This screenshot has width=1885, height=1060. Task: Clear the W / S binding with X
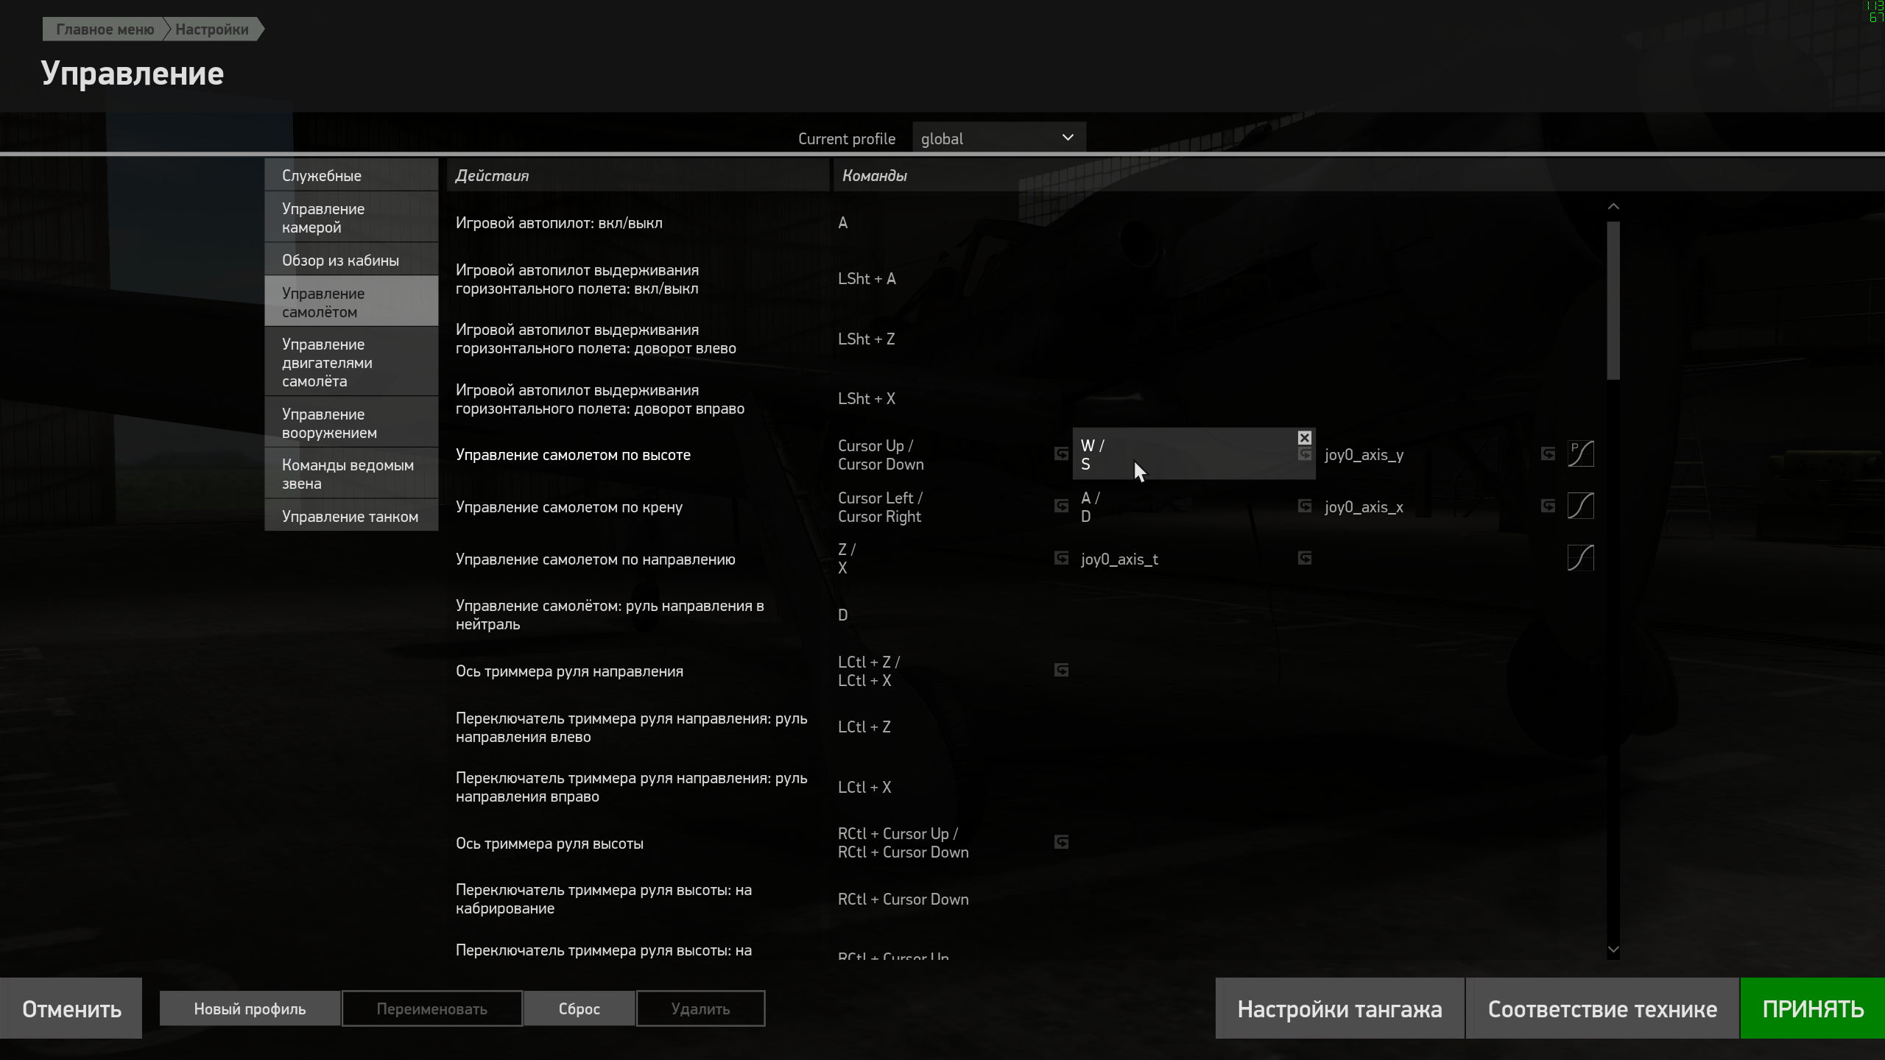(x=1304, y=438)
